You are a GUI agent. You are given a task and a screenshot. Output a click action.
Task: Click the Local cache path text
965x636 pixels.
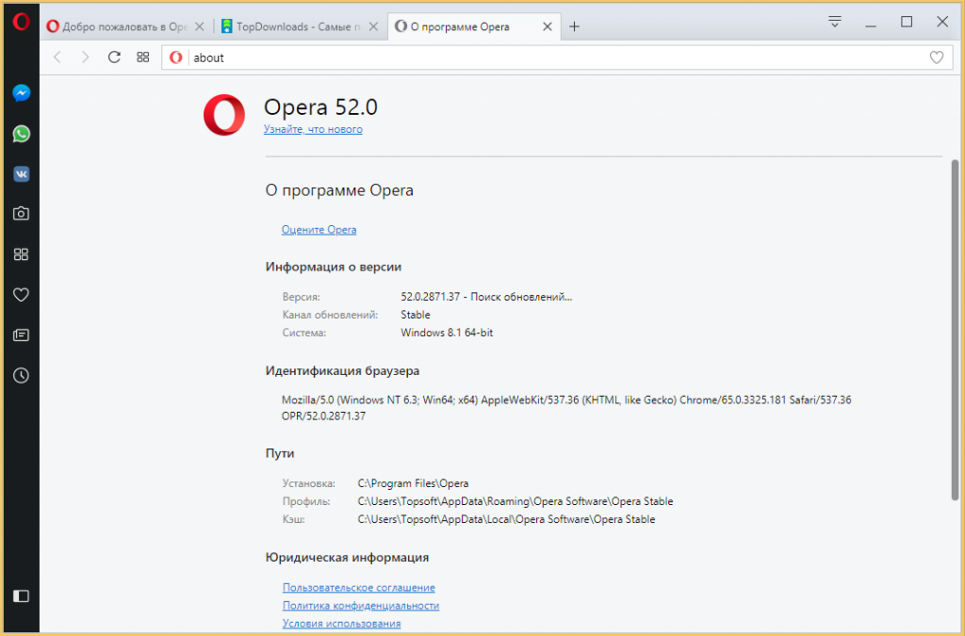[x=506, y=519]
